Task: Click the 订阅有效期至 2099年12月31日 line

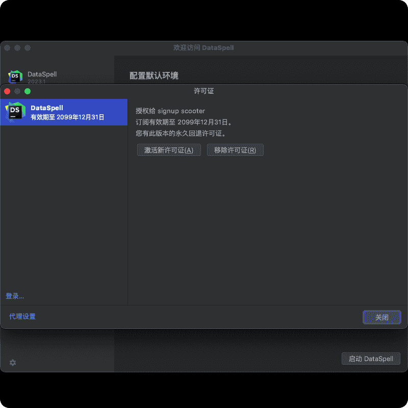Action: tap(184, 122)
